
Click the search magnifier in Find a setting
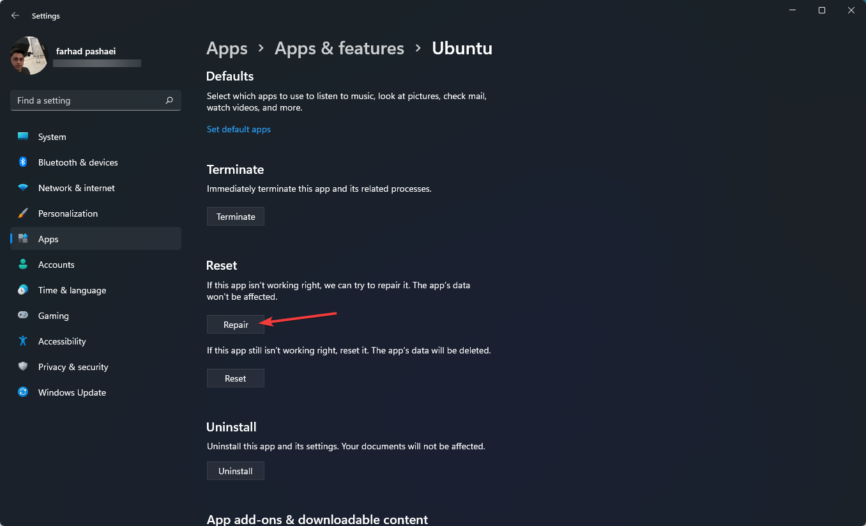click(x=169, y=100)
